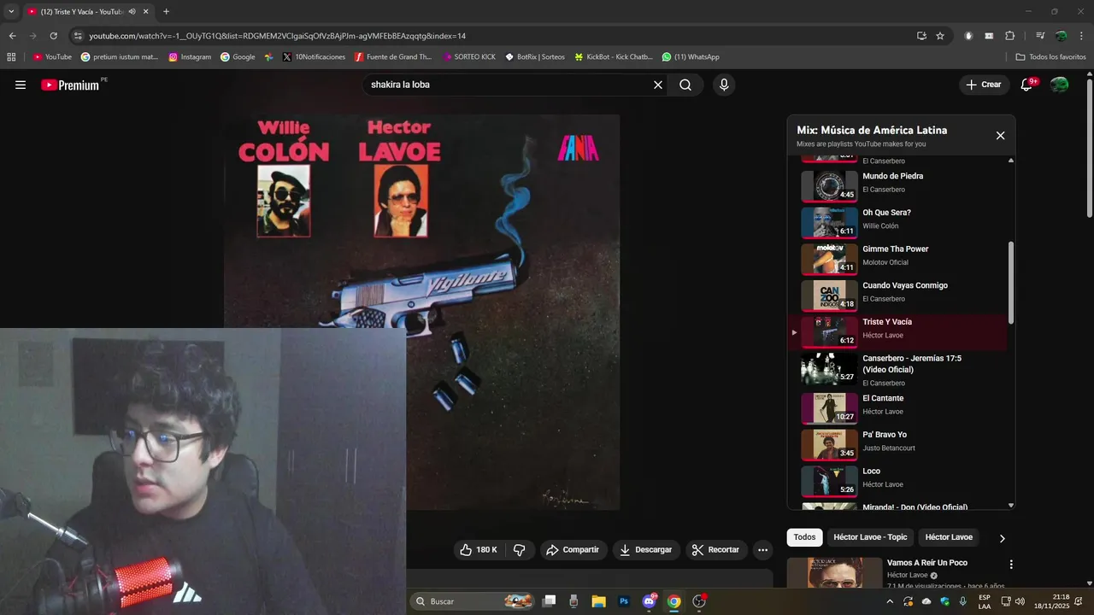The width and height of the screenshot is (1094, 615).
Task: Open Instagram bookmark
Action: coord(190,57)
